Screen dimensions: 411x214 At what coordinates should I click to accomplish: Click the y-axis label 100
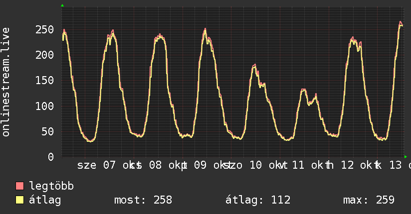tap(44, 106)
